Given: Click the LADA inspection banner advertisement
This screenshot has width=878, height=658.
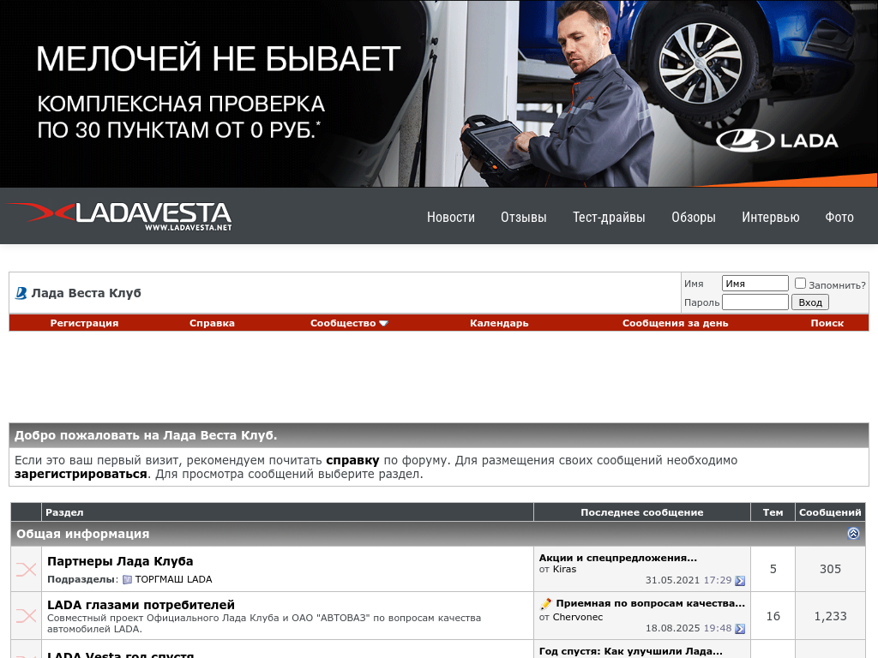Looking at the screenshot, I should tap(439, 93).
